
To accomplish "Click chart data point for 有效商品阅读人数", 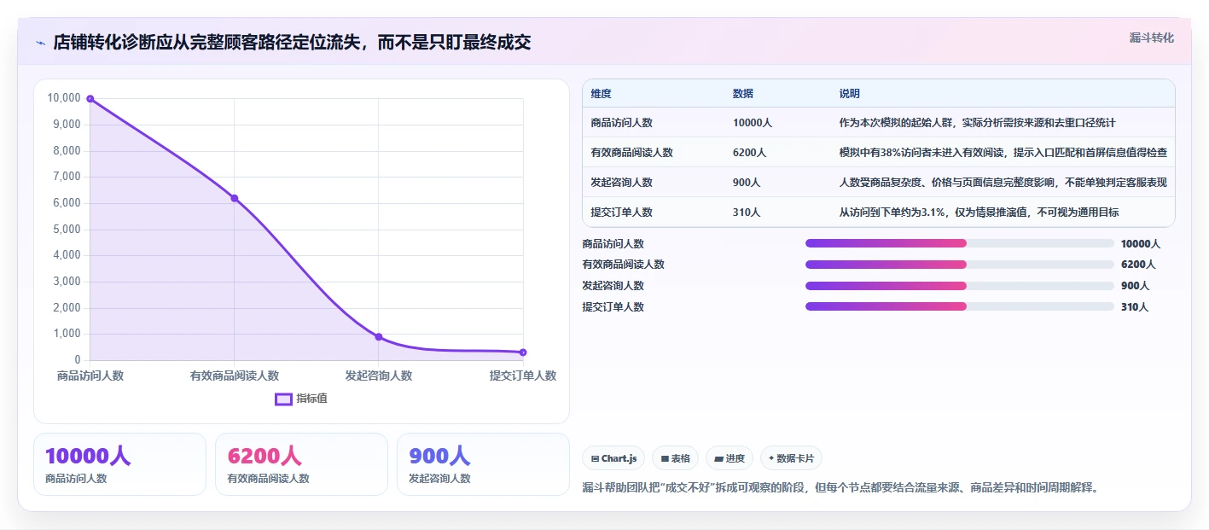I will click(234, 198).
